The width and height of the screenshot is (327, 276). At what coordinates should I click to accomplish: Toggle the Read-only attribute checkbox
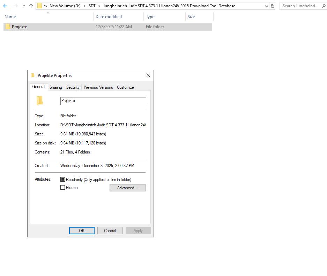pyautogui.click(x=63, y=179)
